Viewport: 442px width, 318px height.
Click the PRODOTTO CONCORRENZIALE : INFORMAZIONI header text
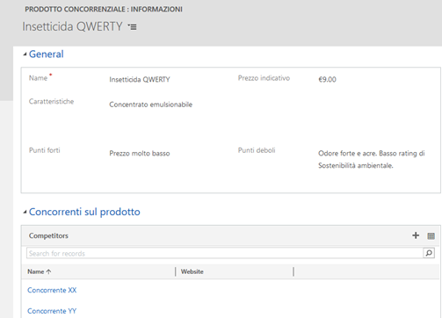point(104,10)
